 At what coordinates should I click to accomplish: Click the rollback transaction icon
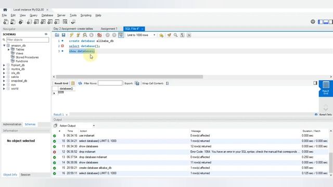[114, 35]
